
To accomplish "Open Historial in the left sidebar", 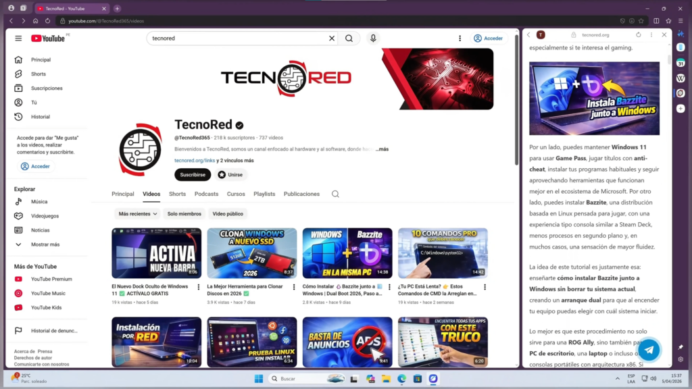I will pyautogui.click(x=40, y=117).
